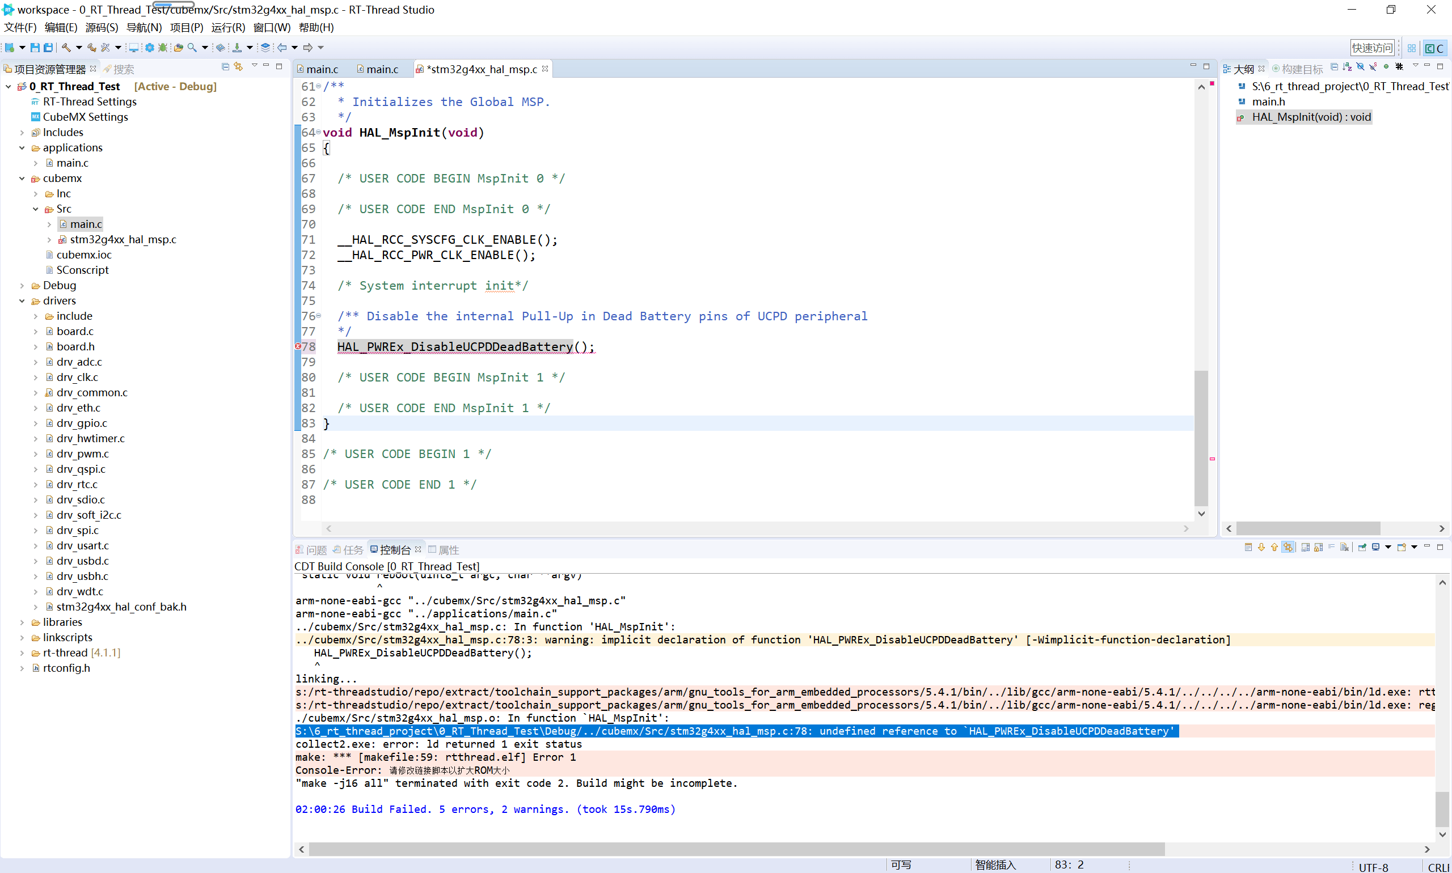This screenshot has height=873, width=1452.
Task: Open the 运行(R) menu
Action: point(228,27)
